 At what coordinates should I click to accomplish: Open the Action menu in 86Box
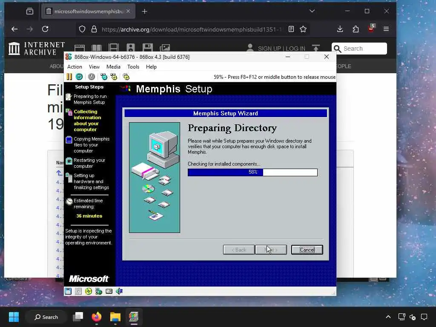tap(75, 67)
